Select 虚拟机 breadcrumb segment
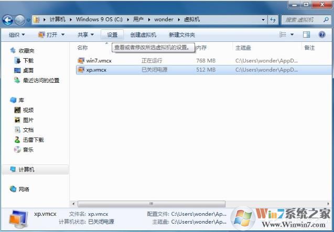 (x=192, y=19)
